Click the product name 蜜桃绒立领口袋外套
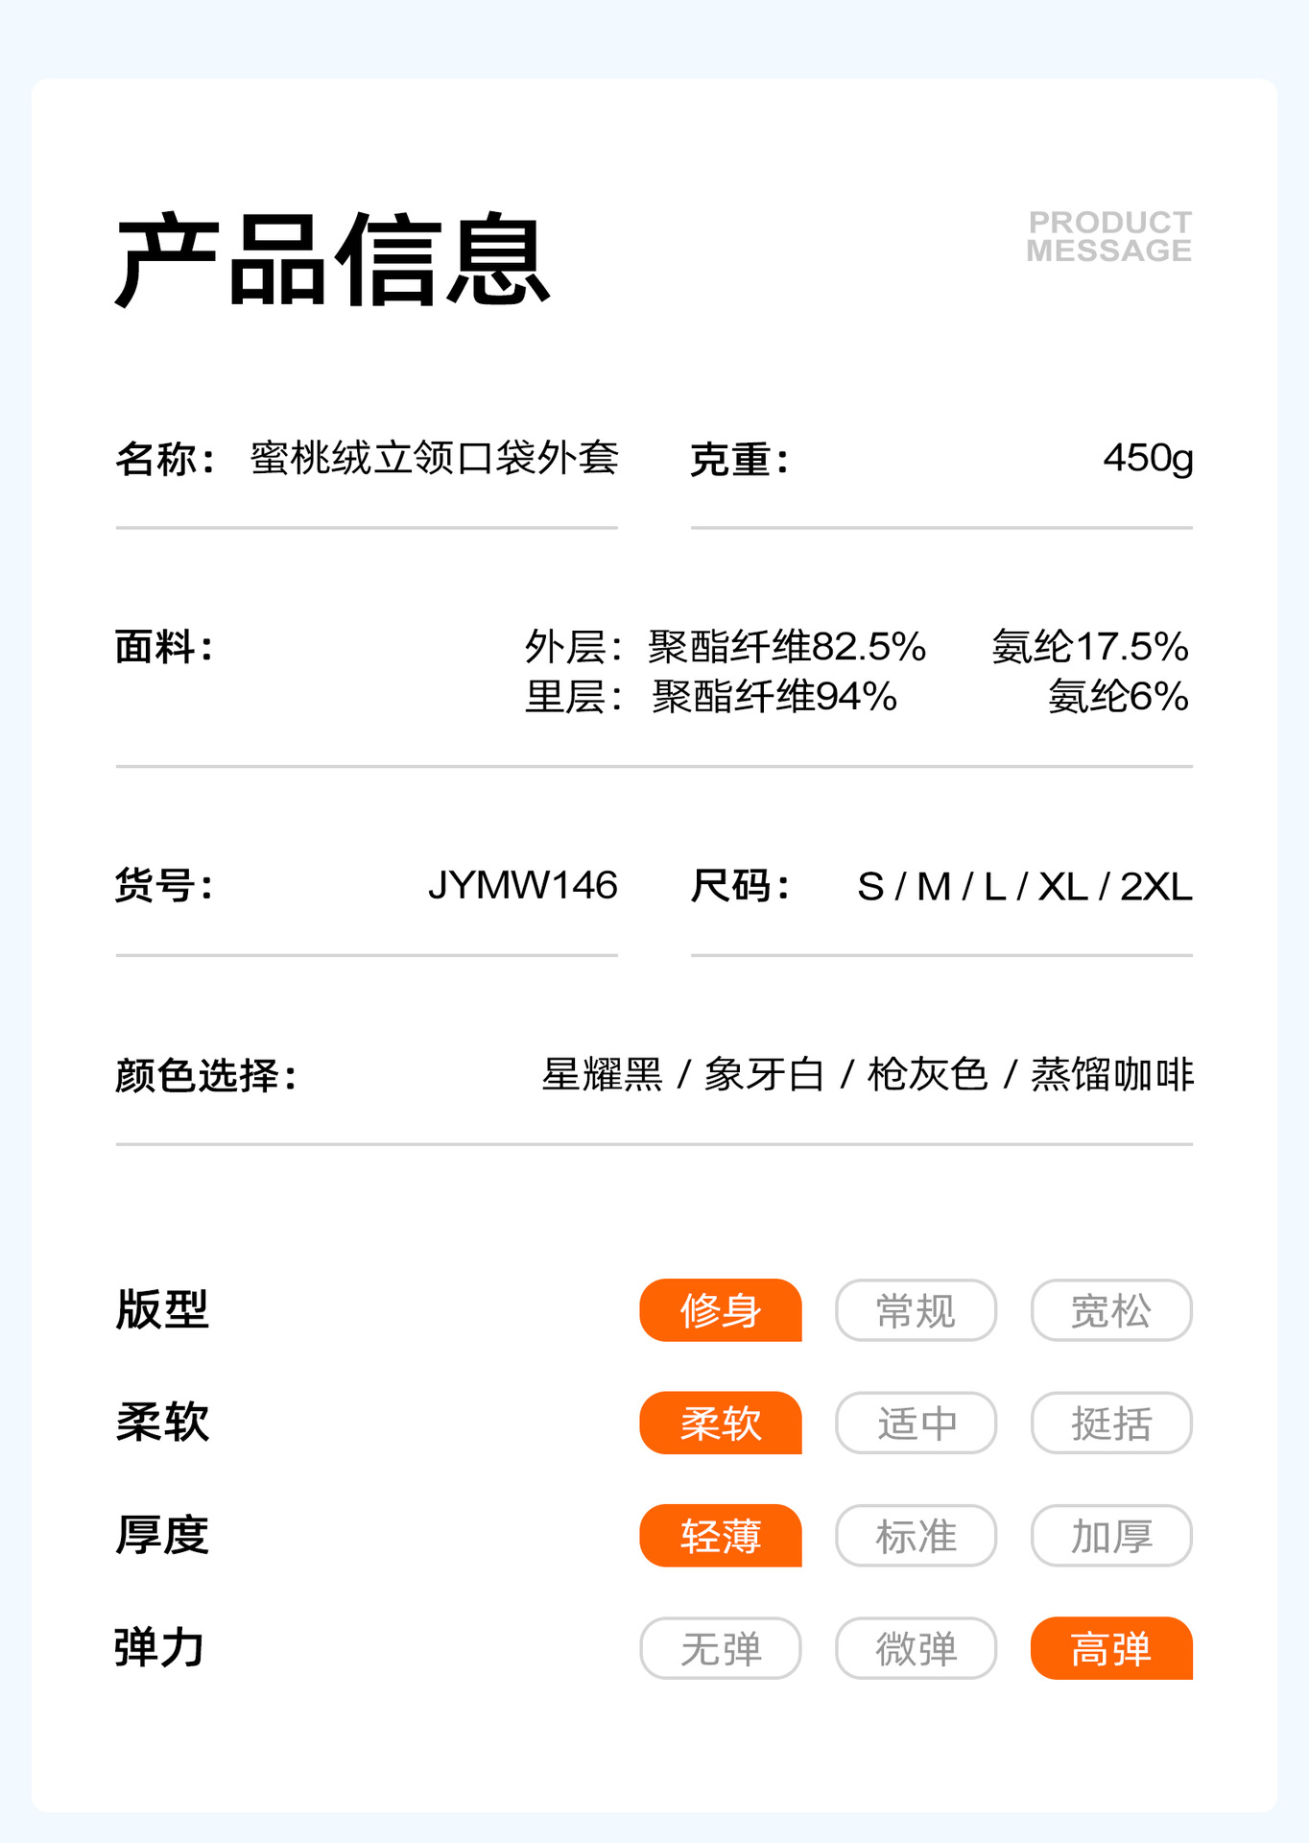This screenshot has height=1843, width=1309. tap(435, 458)
